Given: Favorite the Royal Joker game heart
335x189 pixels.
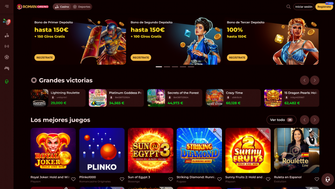Looking at the screenshot, I should 74,179.
